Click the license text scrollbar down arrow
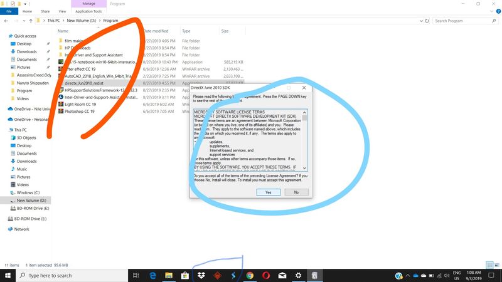 pyautogui.click(x=304, y=168)
